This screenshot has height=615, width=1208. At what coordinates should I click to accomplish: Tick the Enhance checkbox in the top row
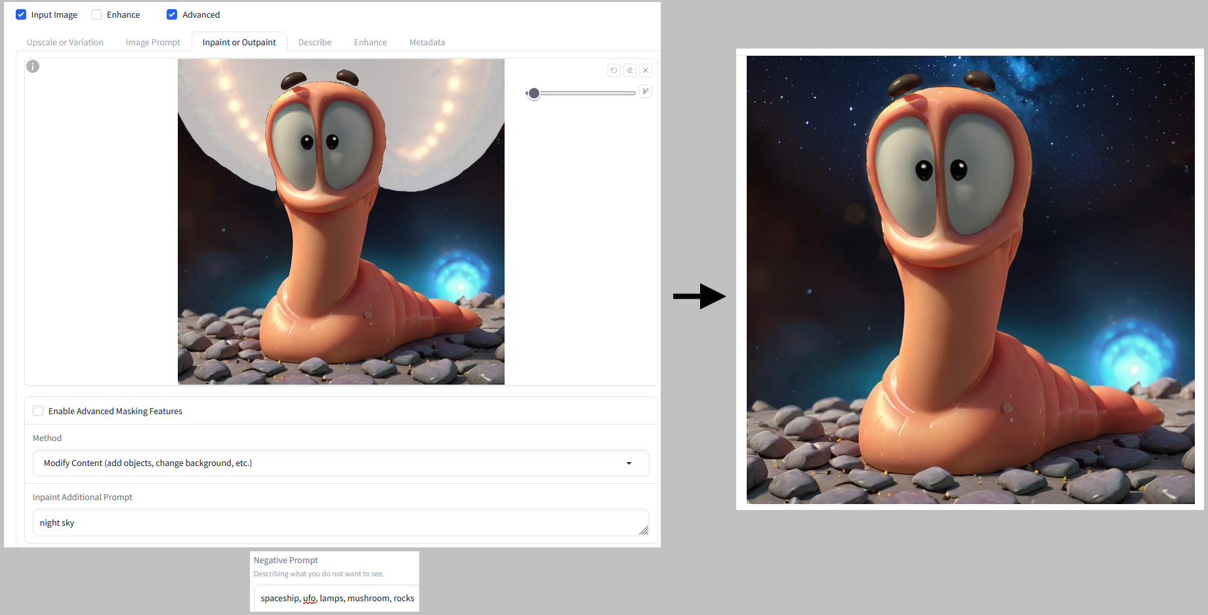click(96, 14)
